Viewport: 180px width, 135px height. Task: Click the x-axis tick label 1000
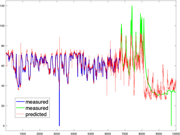click(23, 131)
